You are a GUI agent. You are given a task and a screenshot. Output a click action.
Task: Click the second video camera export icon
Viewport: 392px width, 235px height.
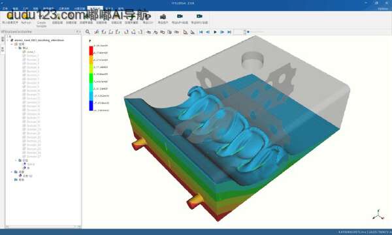[199, 16]
